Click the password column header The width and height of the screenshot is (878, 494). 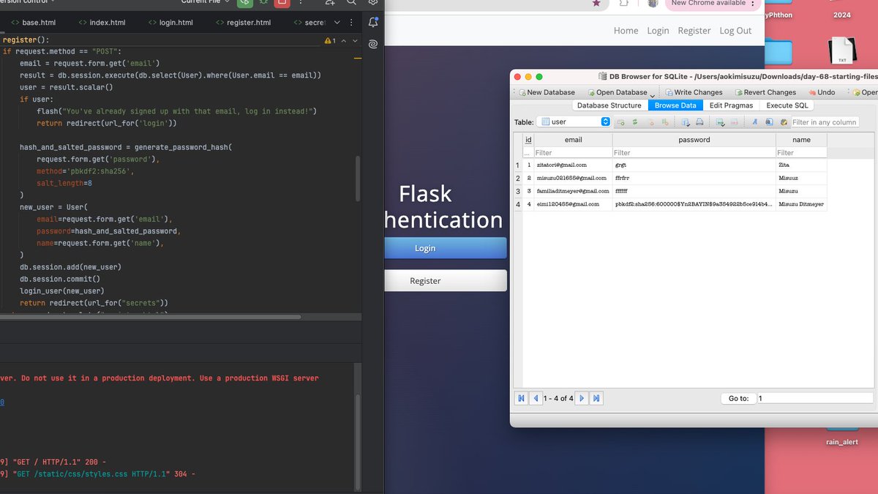(694, 140)
